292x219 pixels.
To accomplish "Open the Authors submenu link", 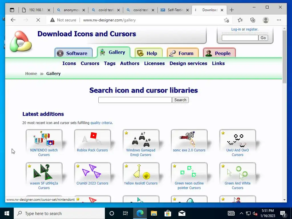I will [x=130, y=63].
